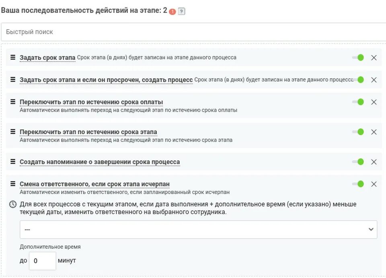
Task: Toggle off the 'Задать срок этапа' switch
Action: pyautogui.click(x=358, y=57)
